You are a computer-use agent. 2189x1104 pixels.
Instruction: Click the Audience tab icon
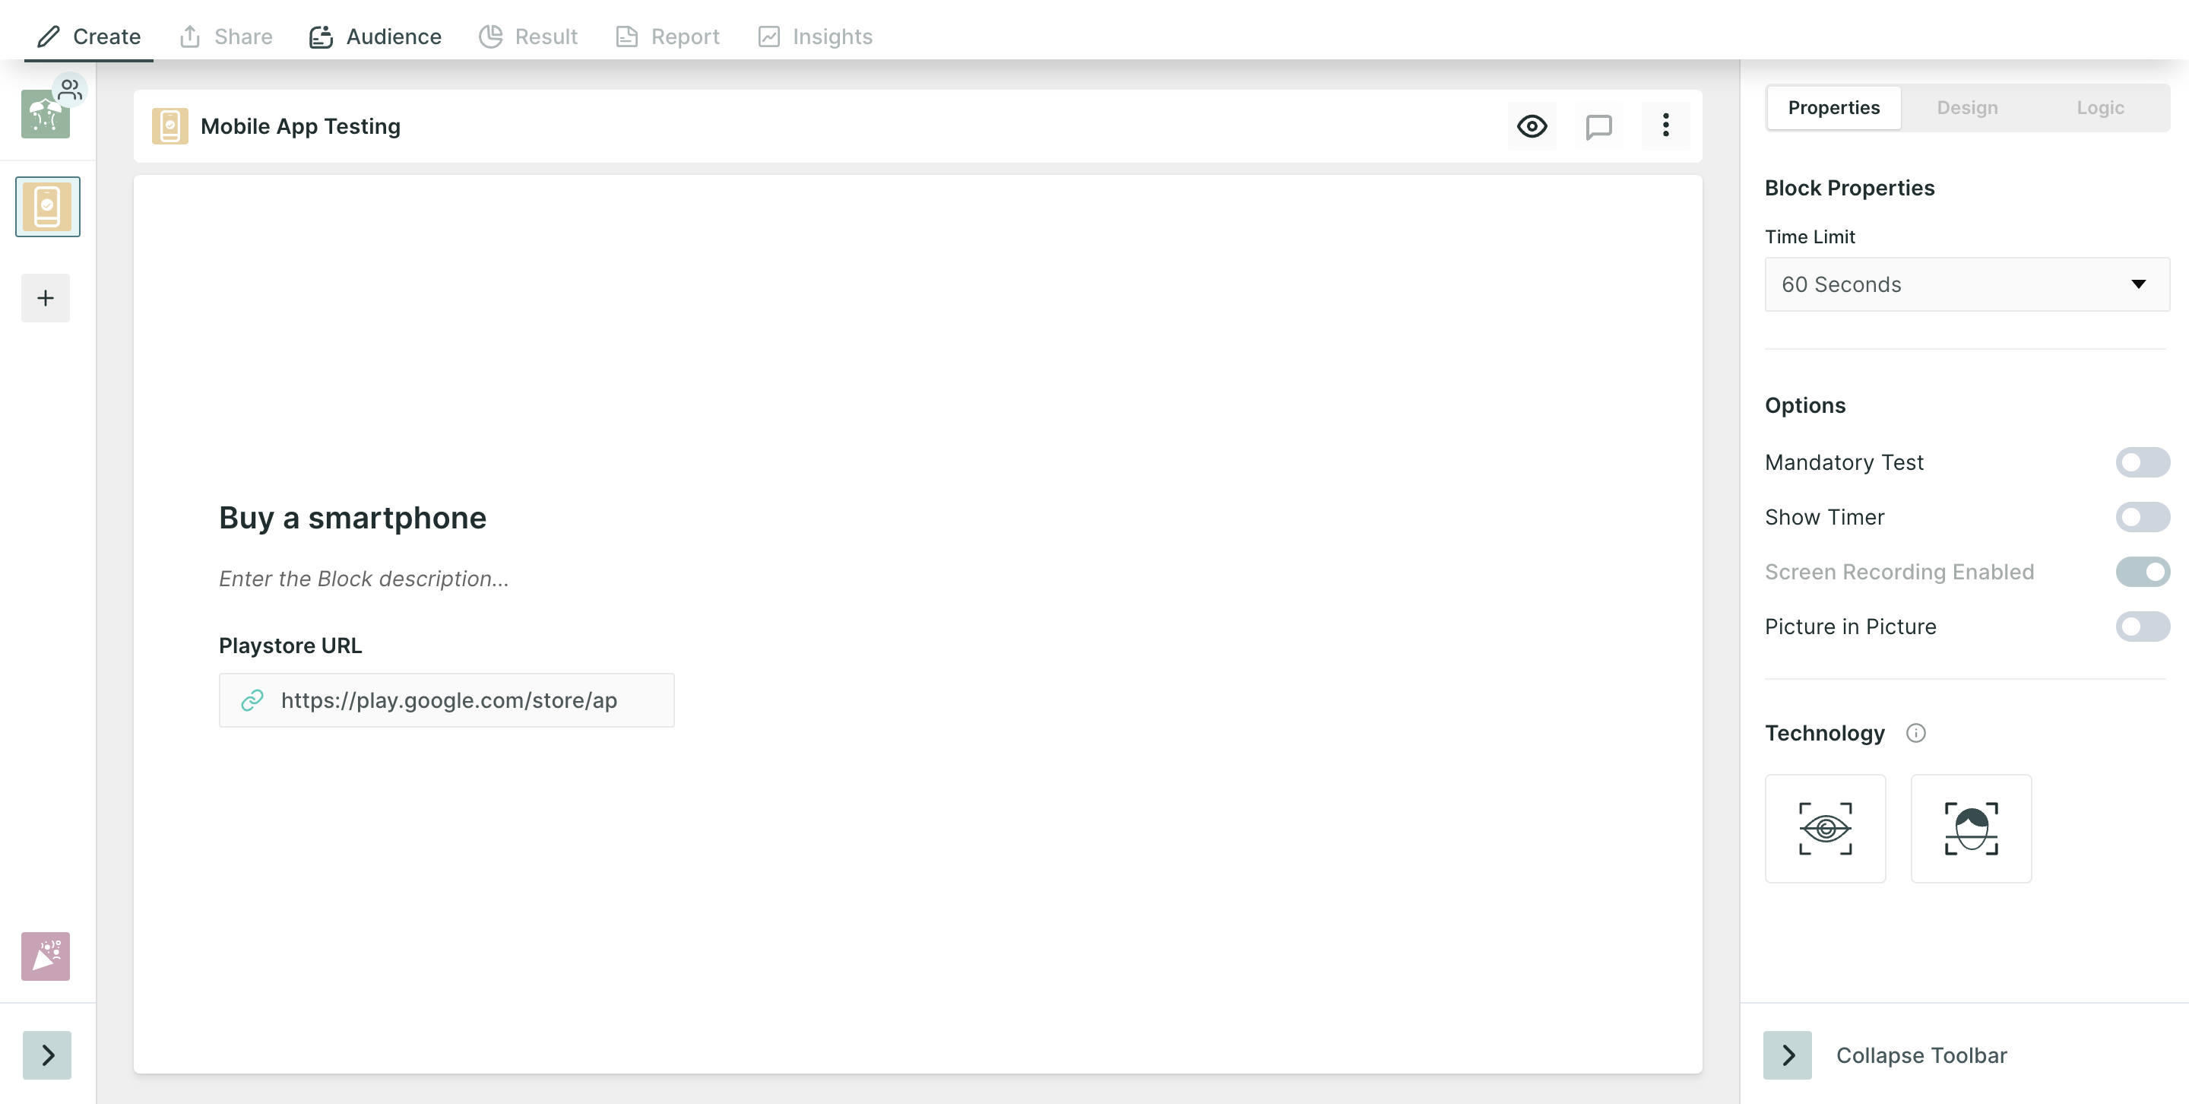[x=320, y=36]
